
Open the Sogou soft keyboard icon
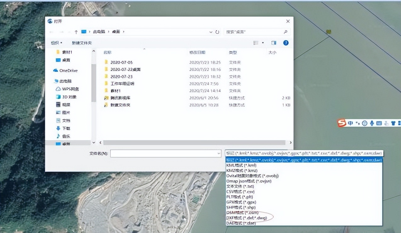coord(379,123)
